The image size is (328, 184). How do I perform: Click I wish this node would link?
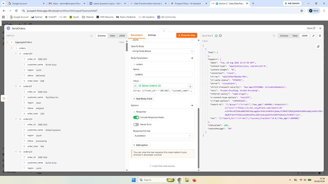[x=163, y=166]
